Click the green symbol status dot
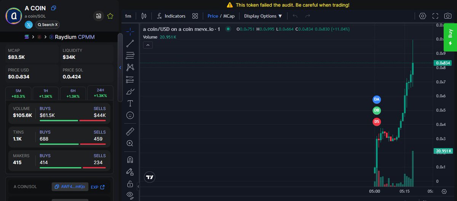This screenshot has width=457, height=201. (228, 29)
